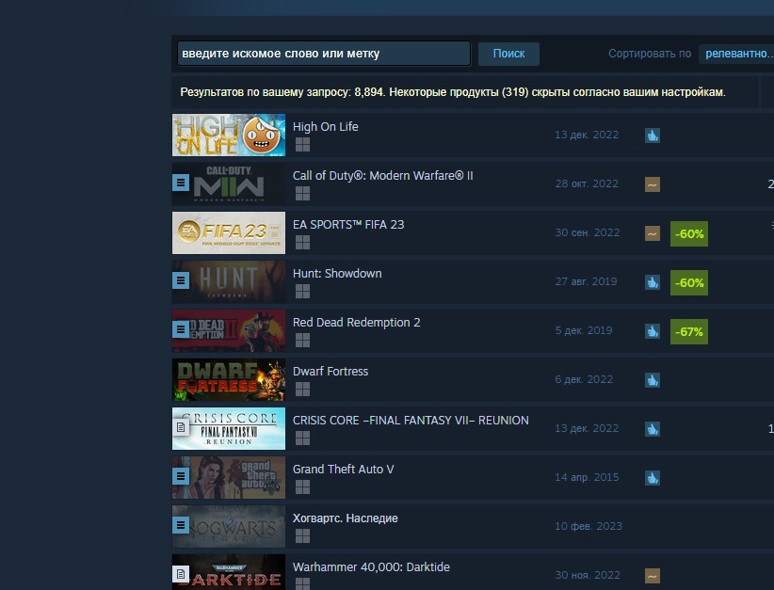
Task: Click release date 14 апр. 2015
Action: [x=587, y=477]
